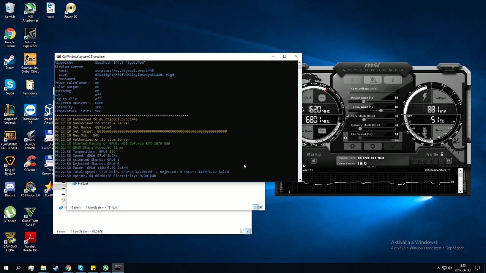Open fan settings gear beside Fan Speed
The image size is (486, 273).
[x=346, y=138]
